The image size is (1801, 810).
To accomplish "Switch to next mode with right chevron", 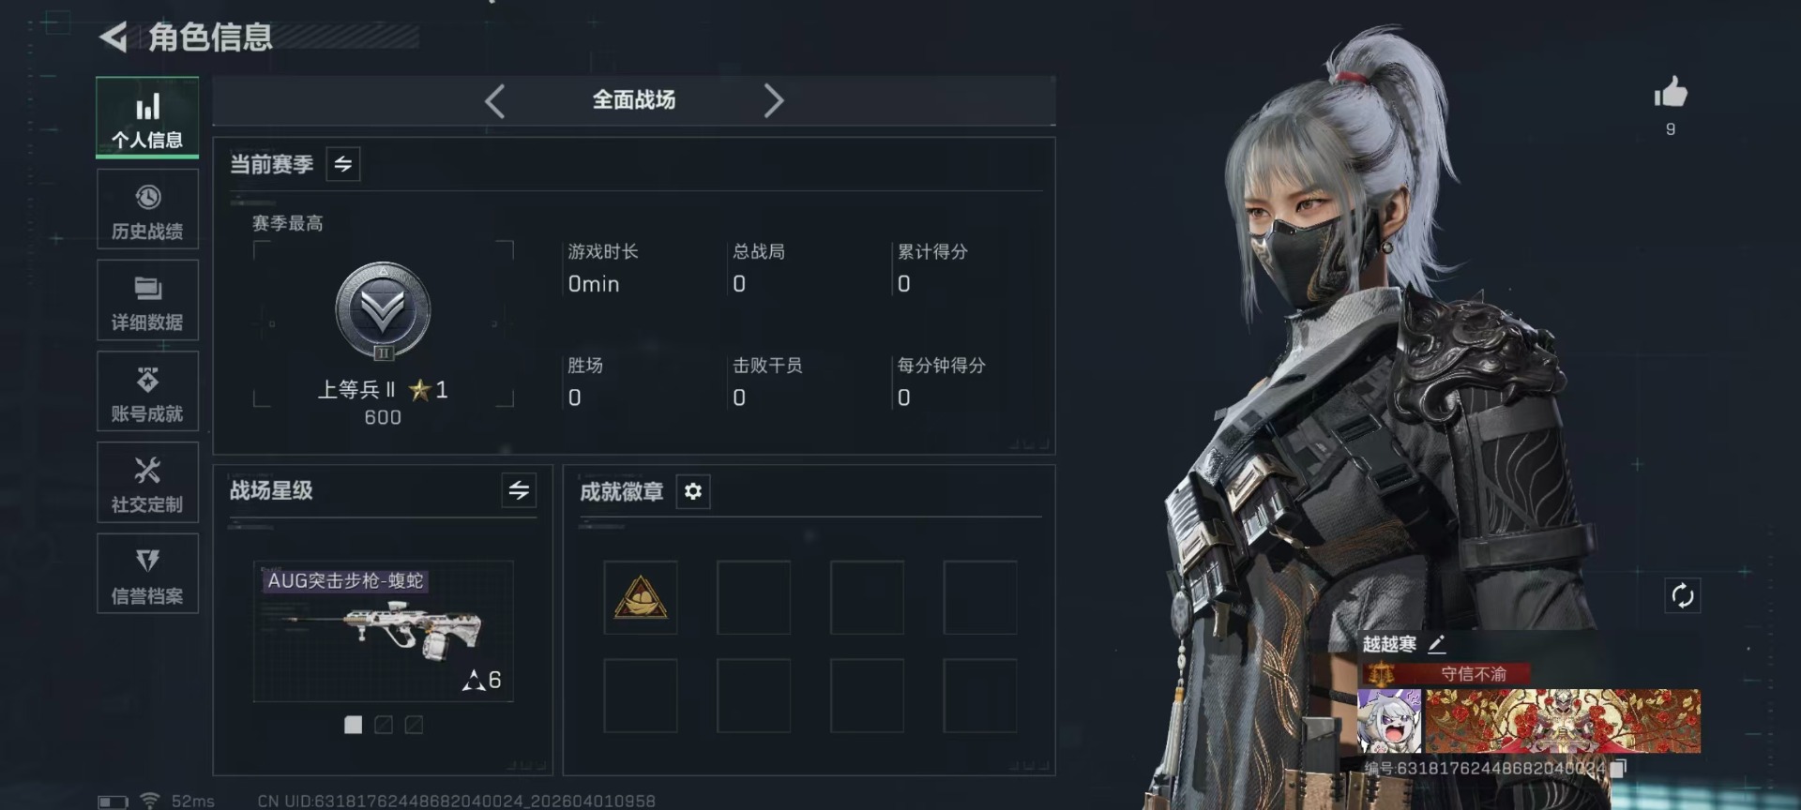I will tap(773, 100).
